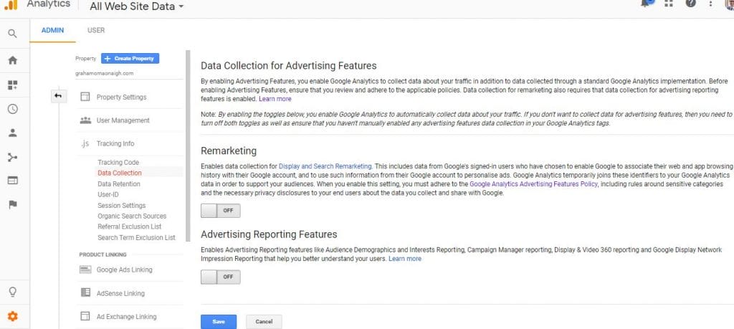Open Learn more link under Advertising Reporting

(405, 259)
